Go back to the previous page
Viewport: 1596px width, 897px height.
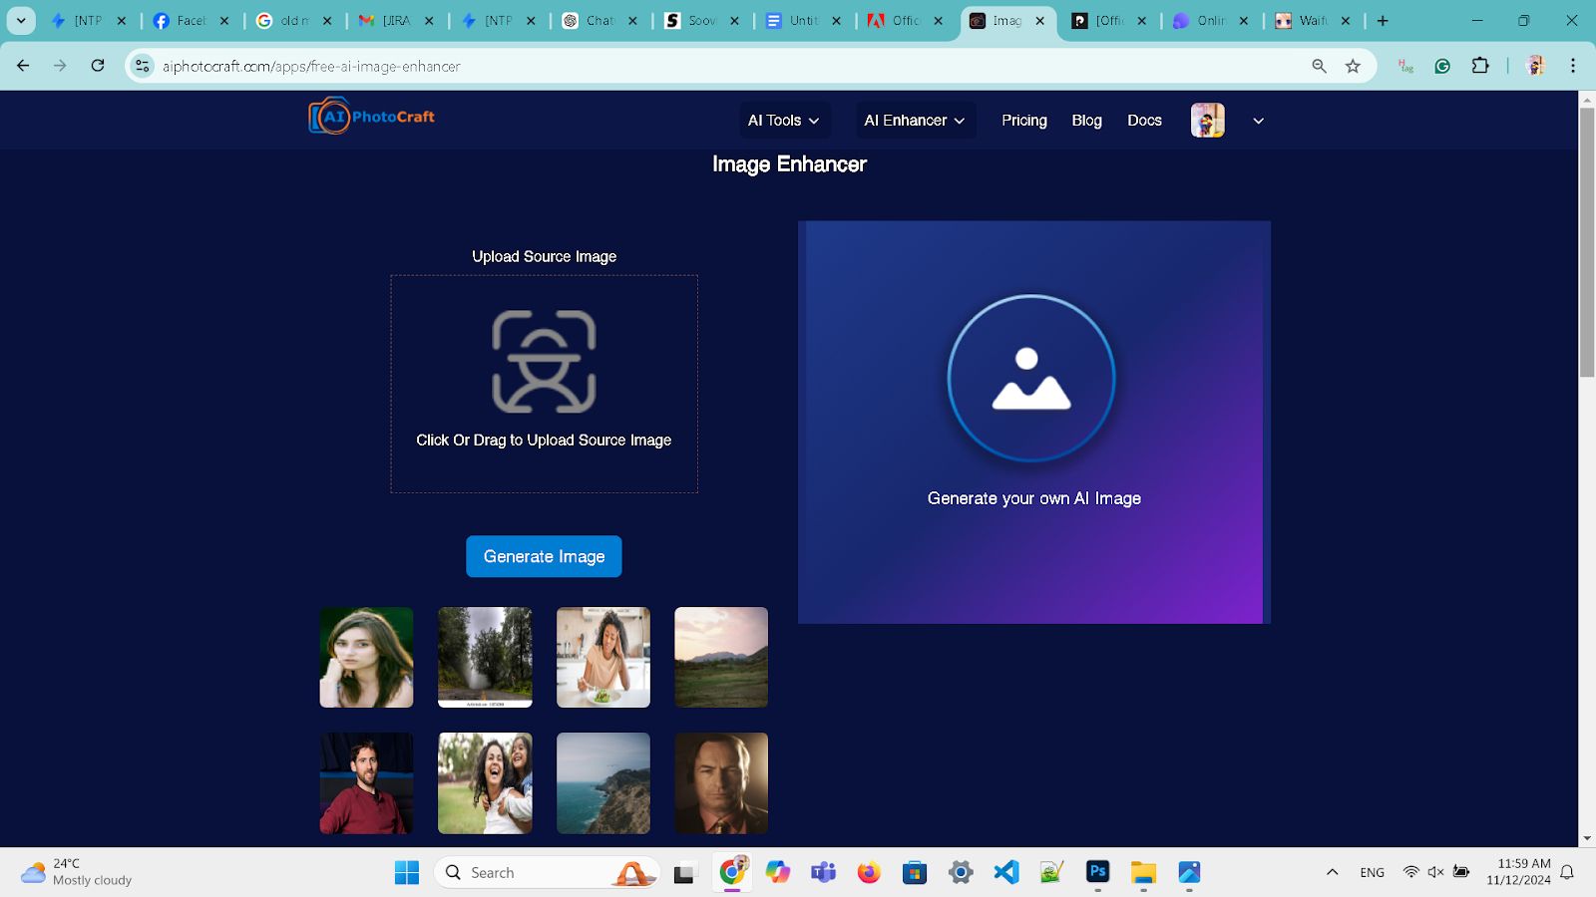(23, 66)
